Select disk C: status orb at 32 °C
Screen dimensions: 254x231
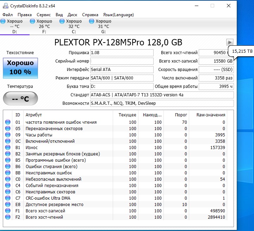click(x=62, y=21)
